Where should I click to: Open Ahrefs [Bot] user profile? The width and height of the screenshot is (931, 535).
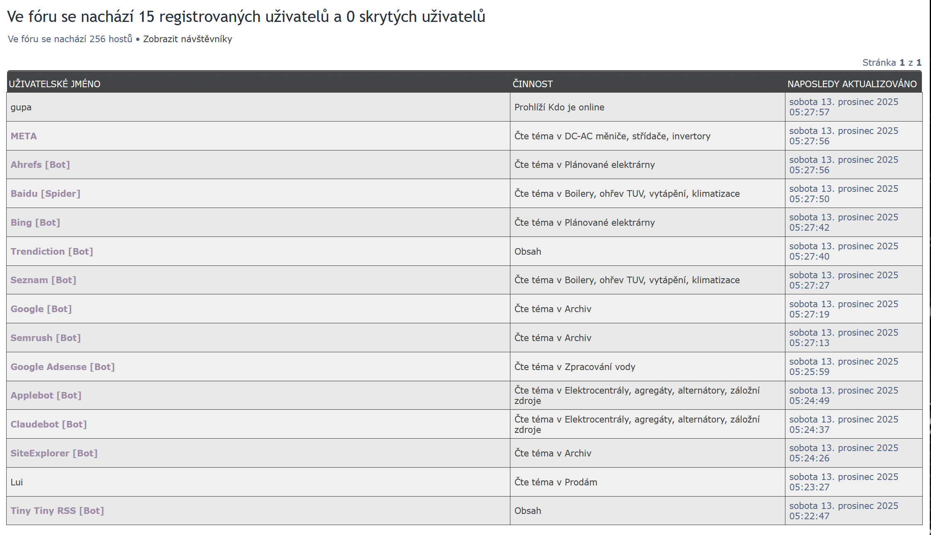click(x=40, y=165)
